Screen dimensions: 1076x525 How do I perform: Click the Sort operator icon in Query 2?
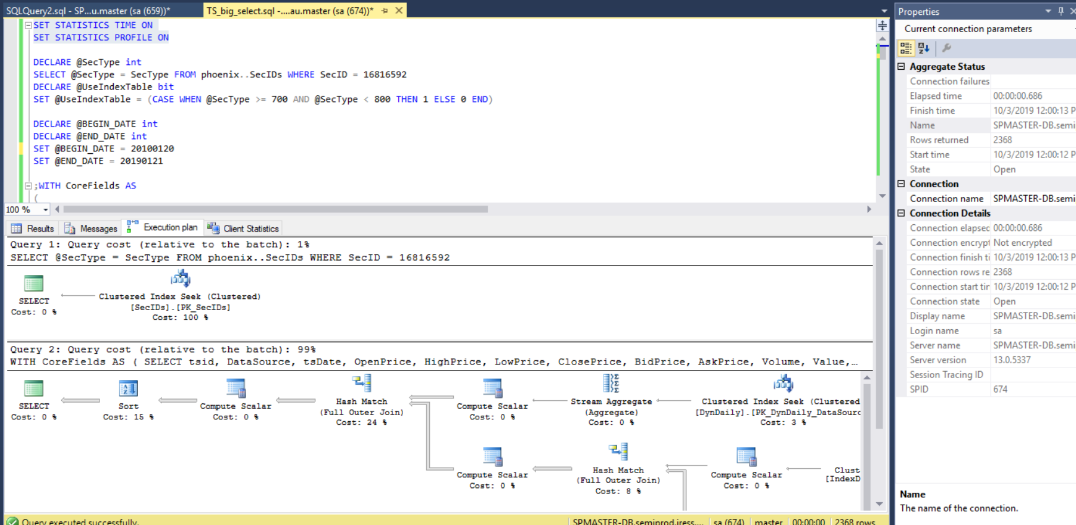pyautogui.click(x=128, y=388)
